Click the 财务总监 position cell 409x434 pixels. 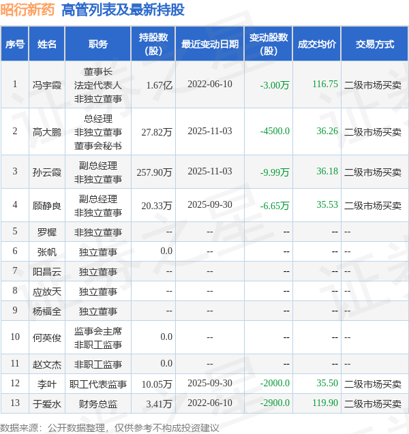pos(97,404)
